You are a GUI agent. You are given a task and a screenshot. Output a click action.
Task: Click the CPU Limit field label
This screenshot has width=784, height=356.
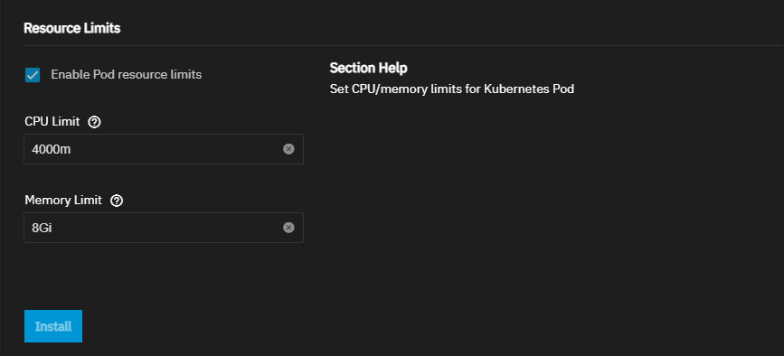pos(52,121)
